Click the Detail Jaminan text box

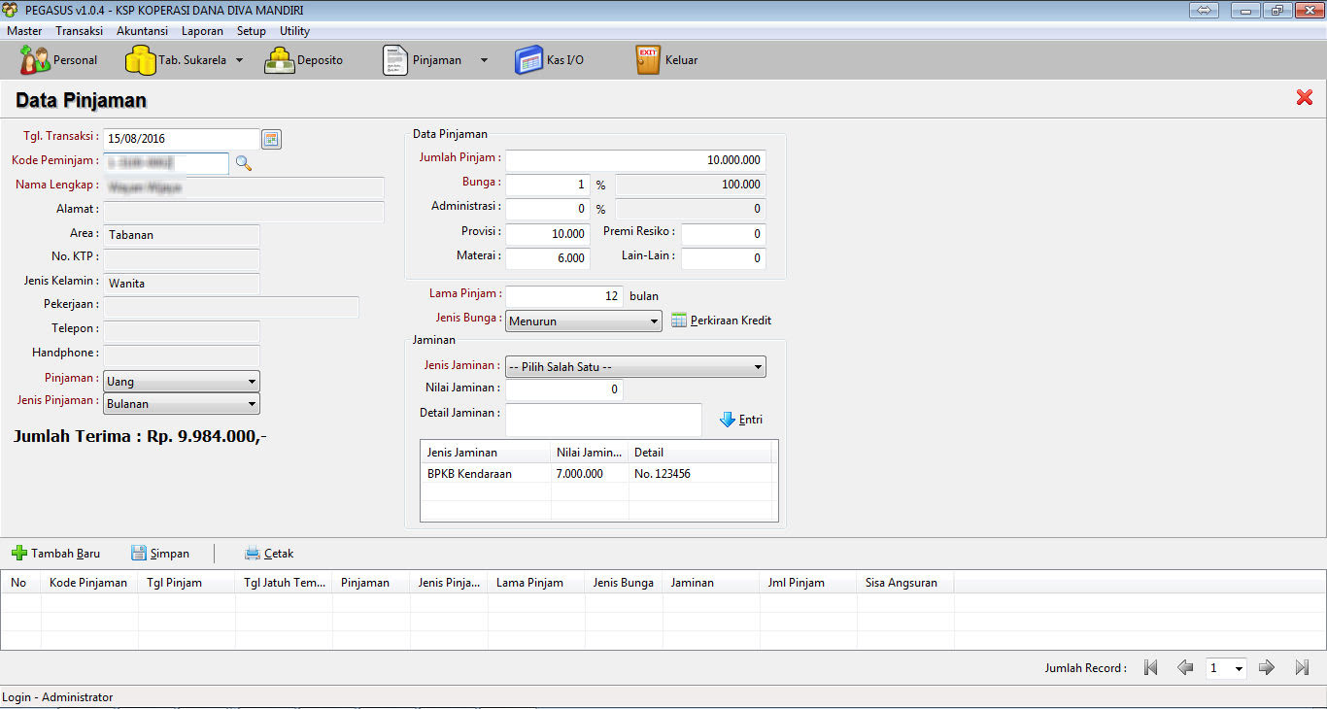coord(603,420)
